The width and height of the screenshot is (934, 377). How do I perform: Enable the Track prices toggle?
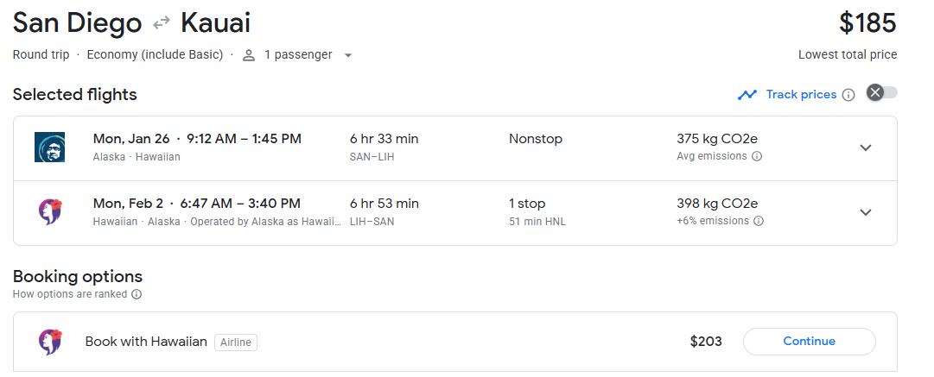coord(881,93)
